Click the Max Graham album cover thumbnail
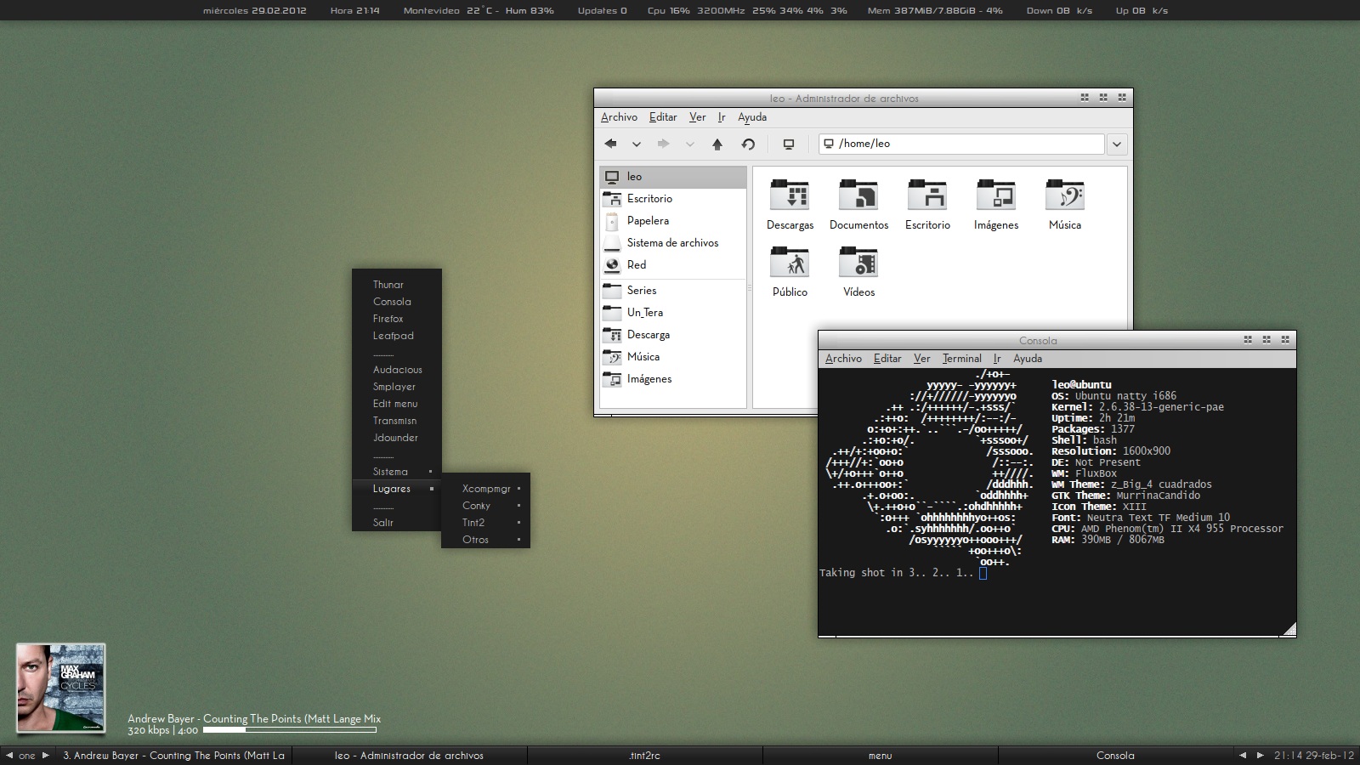 tap(60, 688)
